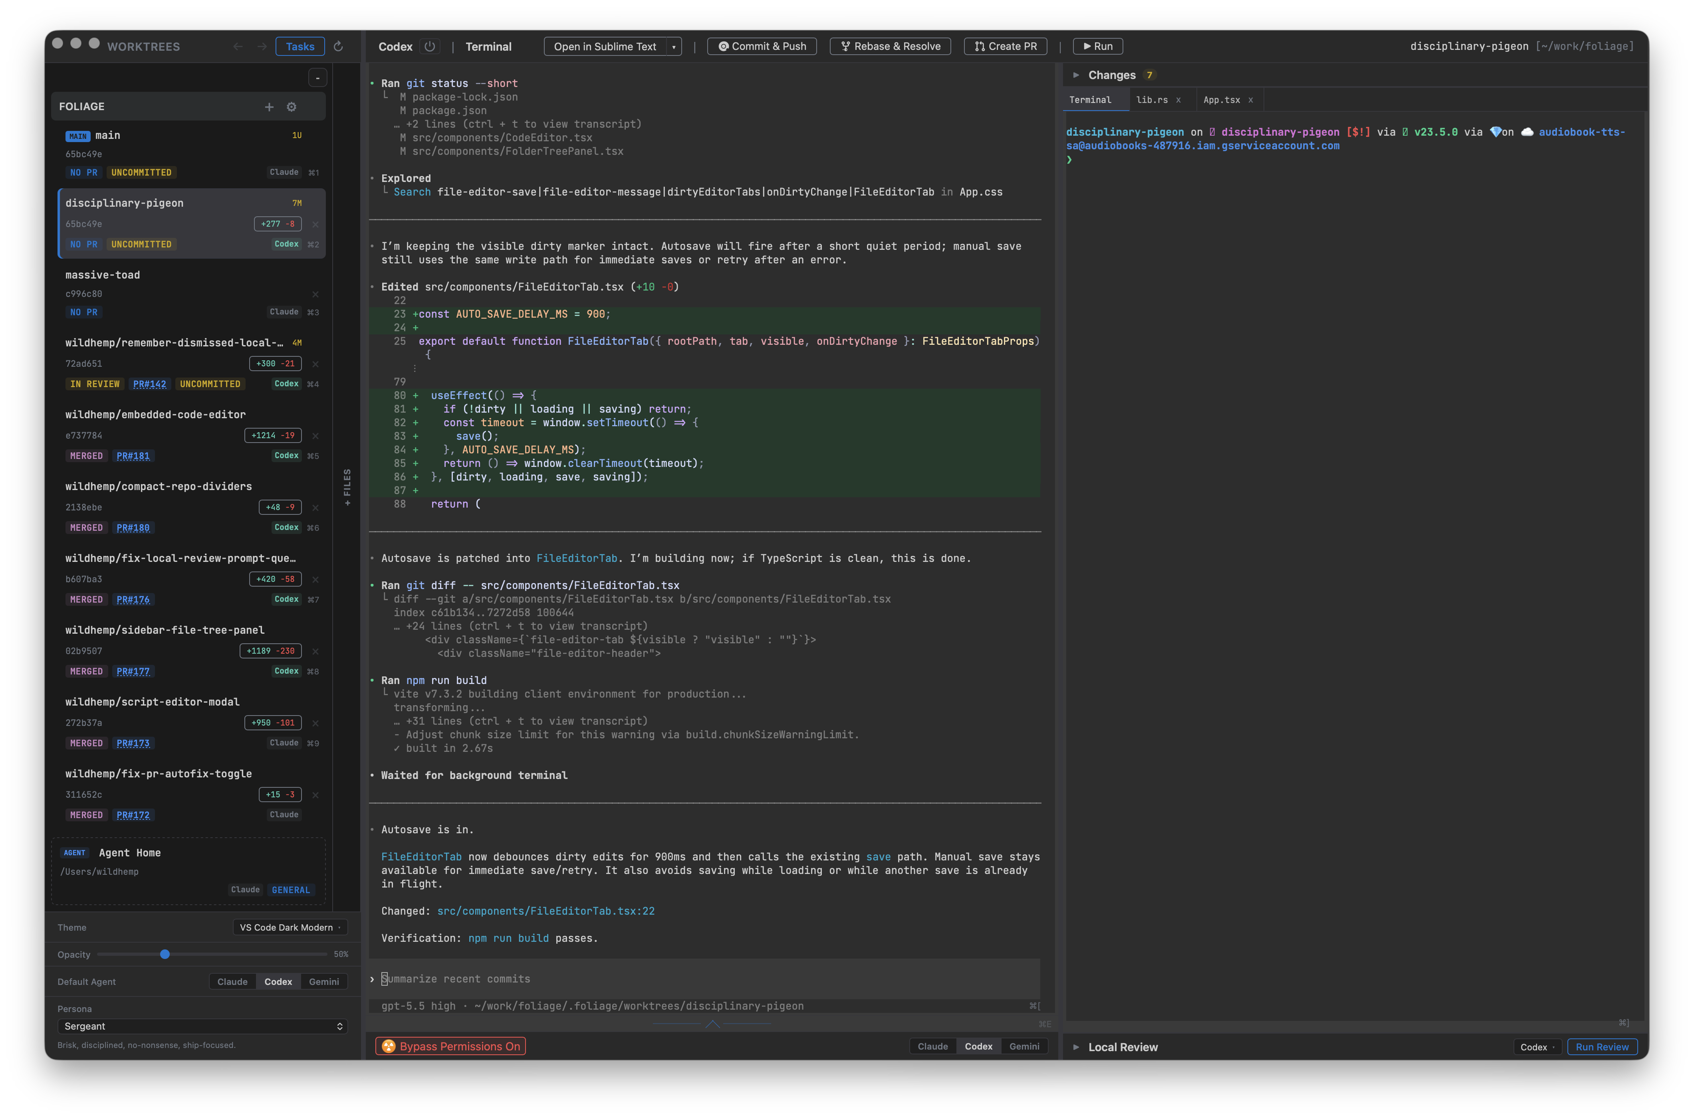This screenshot has height=1119, width=1694.
Task: Select the Codex view tab
Action: tap(396, 46)
